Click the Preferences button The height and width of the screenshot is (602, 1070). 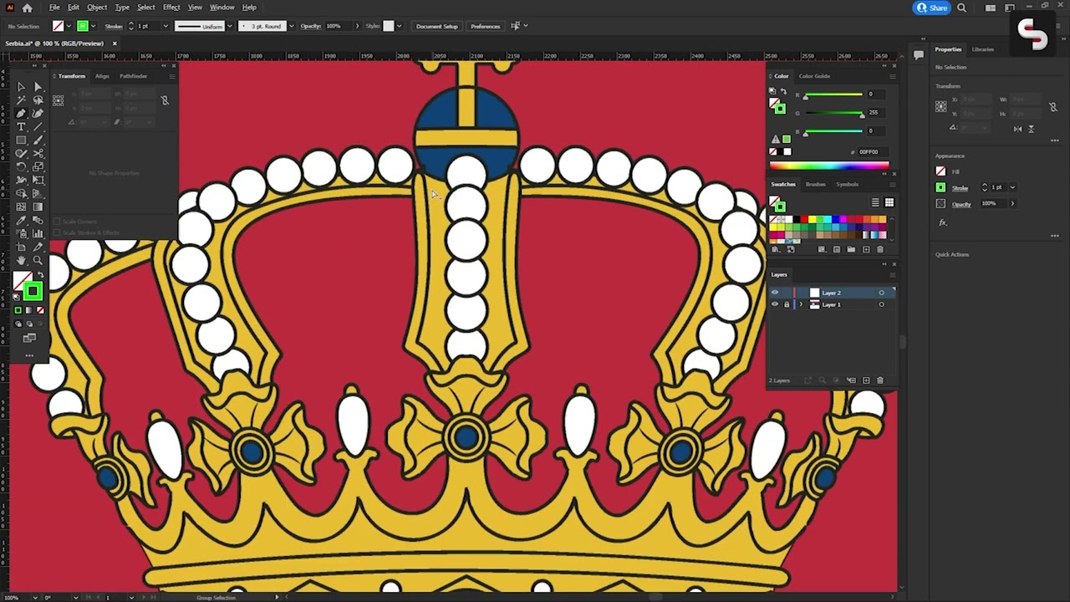[x=486, y=26]
